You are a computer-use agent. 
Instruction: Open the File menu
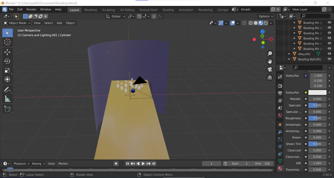pos(11,9)
